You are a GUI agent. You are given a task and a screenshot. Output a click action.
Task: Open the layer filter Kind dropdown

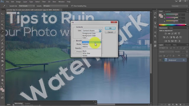pyautogui.click(x=164, y=48)
